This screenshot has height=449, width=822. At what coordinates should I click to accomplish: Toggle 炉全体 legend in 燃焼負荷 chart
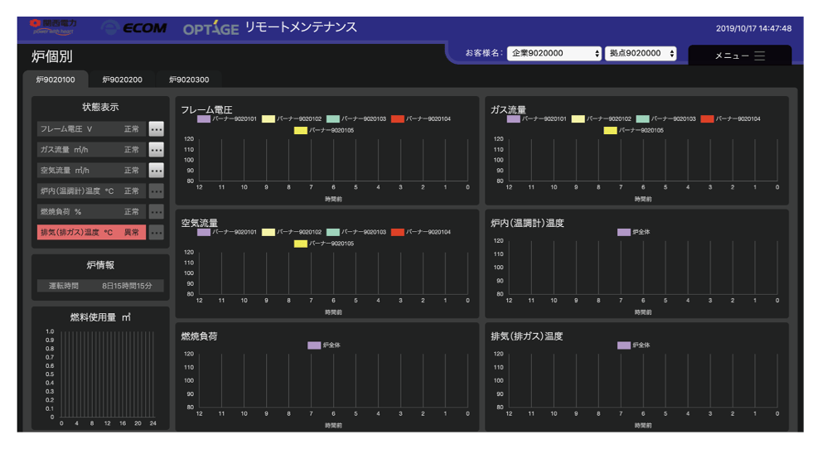pyautogui.click(x=324, y=345)
